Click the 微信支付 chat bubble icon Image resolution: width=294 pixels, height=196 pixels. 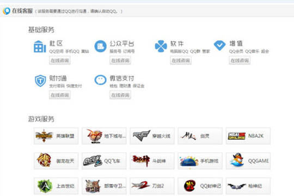click(101, 80)
